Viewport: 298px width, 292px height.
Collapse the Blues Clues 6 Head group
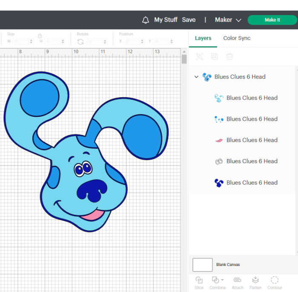click(x=196, y=77)
